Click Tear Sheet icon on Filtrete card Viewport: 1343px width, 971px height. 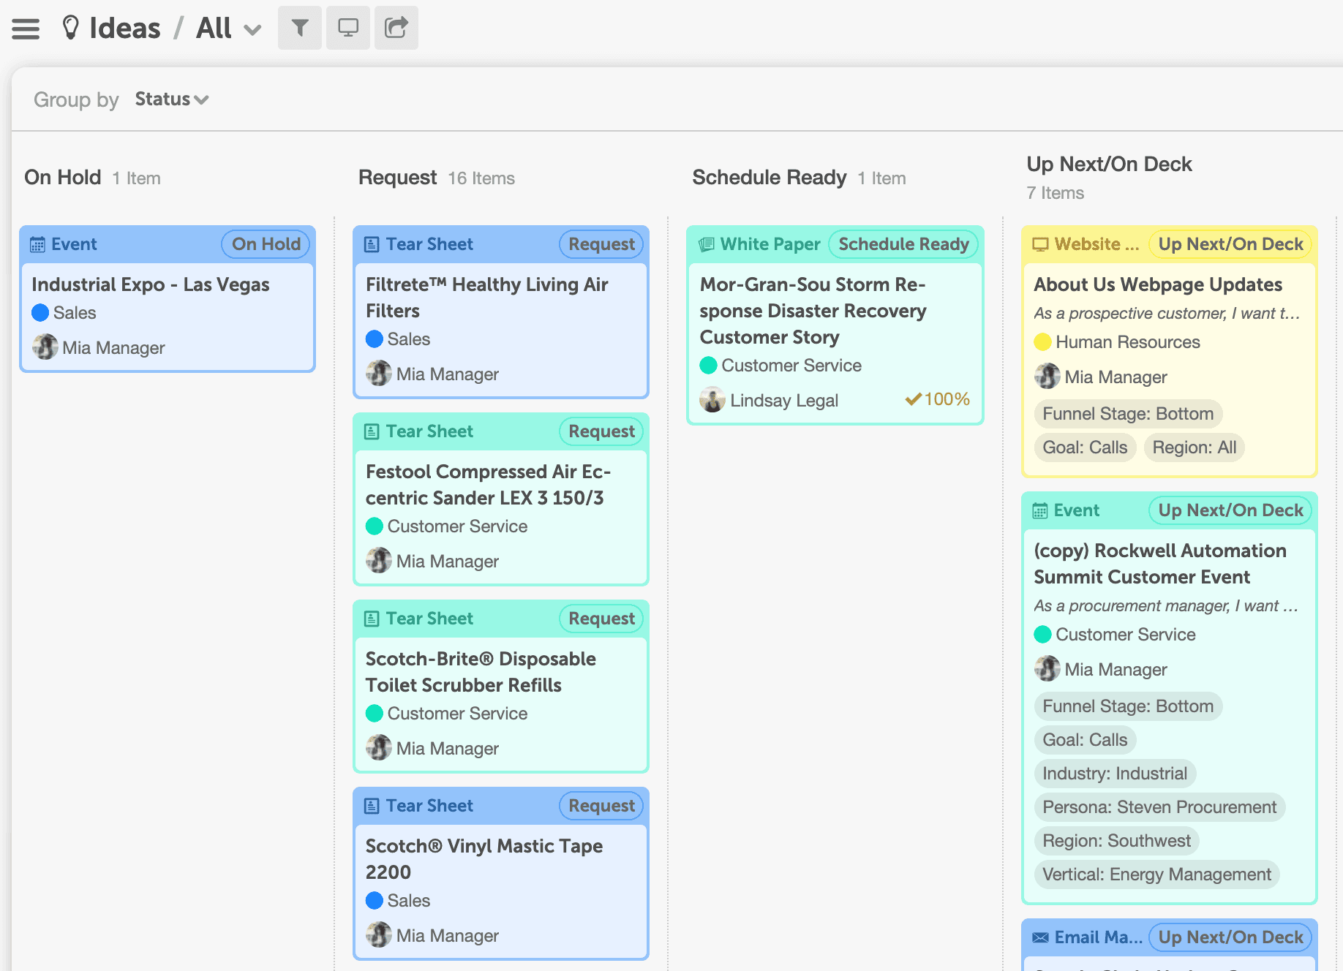click(372, 244)
